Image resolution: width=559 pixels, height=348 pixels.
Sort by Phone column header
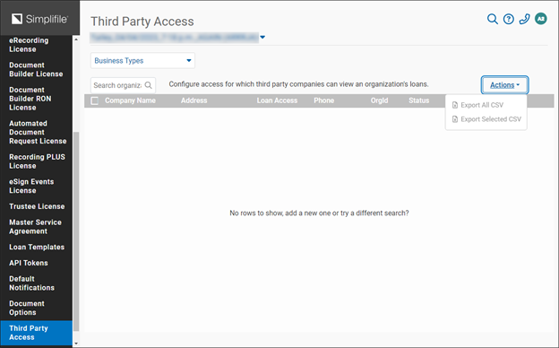[324, 100]
